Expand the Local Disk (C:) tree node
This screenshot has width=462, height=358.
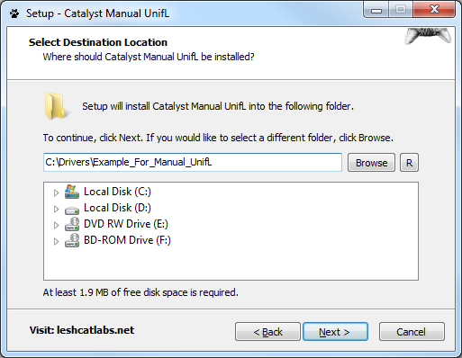click(x=56, y=192)
